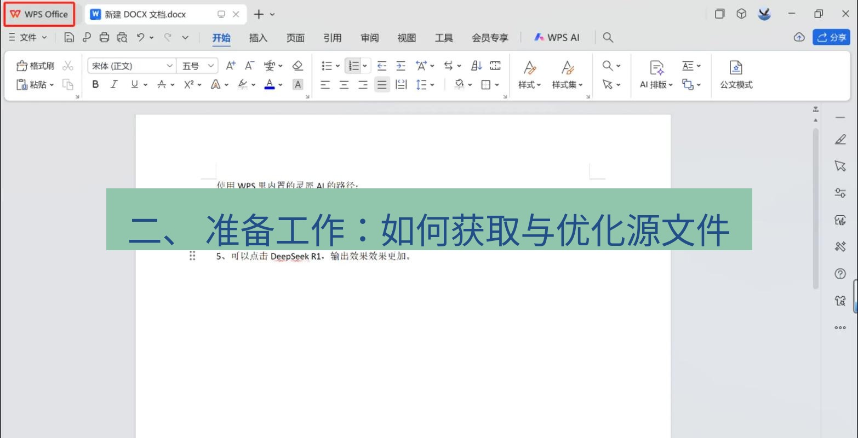
Task: Apply the text highlight color pen
Action: (x=243, y=84)
